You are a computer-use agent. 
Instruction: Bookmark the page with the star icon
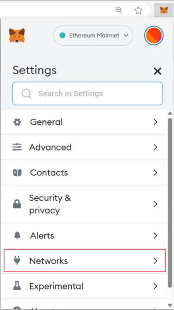point(138,10)
